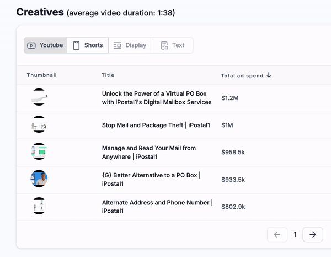Open thumbnail for Manage and Read Your Mail
Image resolution: width=331 pixels, height=257 pixels.
[39, 151]
